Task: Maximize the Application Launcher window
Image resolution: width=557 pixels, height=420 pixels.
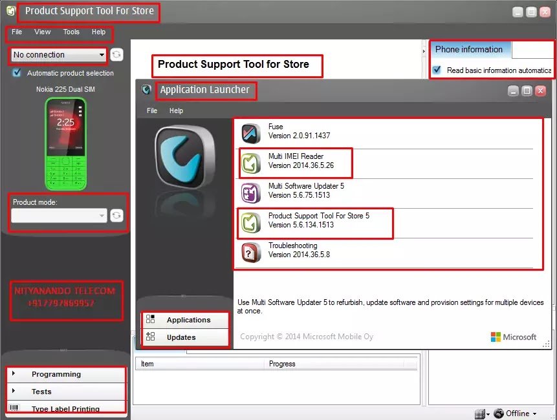Action: (x=527, y=91)
